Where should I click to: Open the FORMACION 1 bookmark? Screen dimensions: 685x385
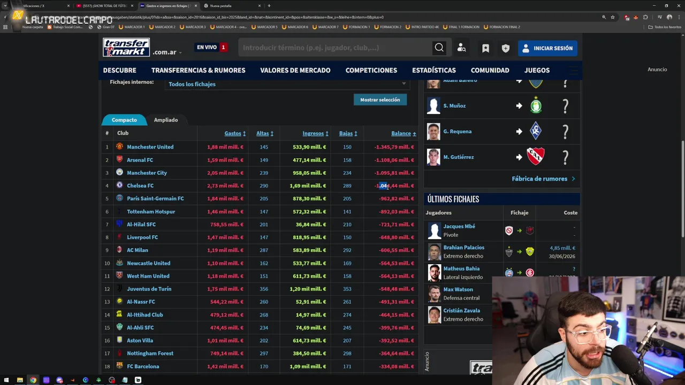[x=356, y=27]
